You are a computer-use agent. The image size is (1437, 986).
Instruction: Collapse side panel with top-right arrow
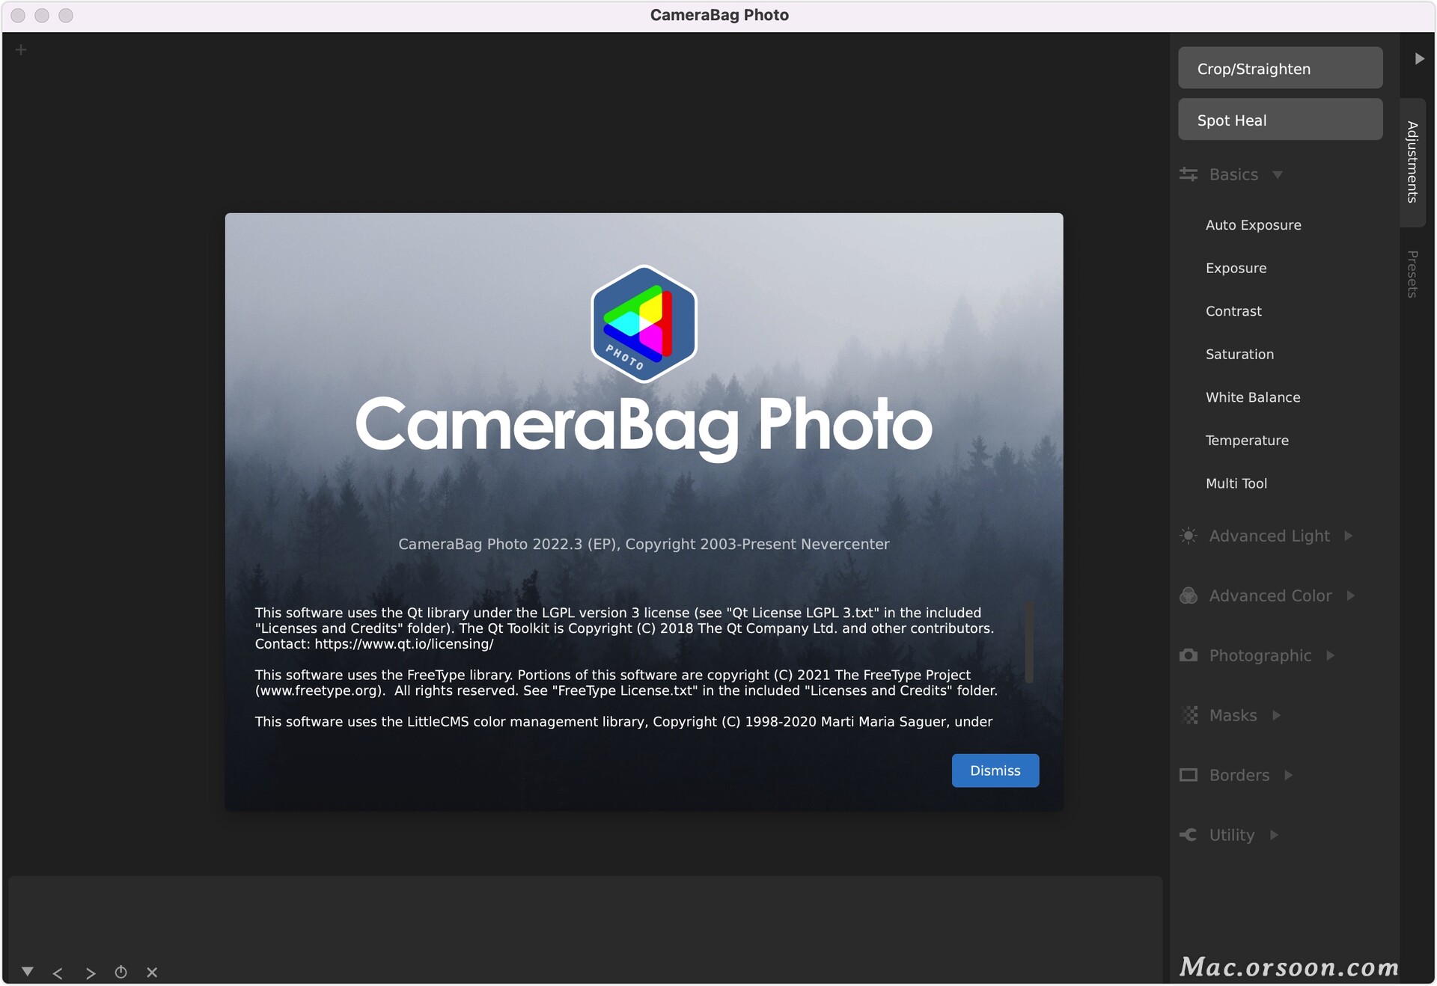(x=1419, y=58)
